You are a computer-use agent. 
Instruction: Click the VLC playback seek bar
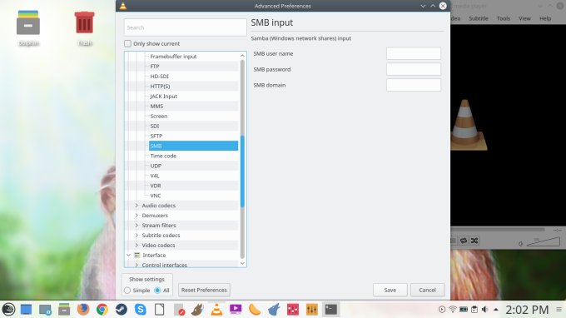point(498,230)
